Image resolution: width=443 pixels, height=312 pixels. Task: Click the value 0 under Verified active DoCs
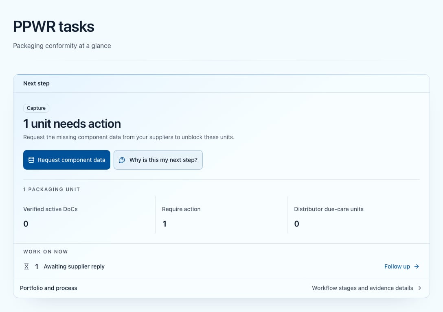pyautogui.click(x=26, y=224)
